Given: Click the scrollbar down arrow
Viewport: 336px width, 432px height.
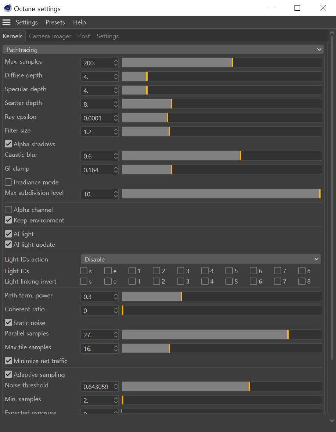Looking at the screenshot, I should tap(332, 421).
